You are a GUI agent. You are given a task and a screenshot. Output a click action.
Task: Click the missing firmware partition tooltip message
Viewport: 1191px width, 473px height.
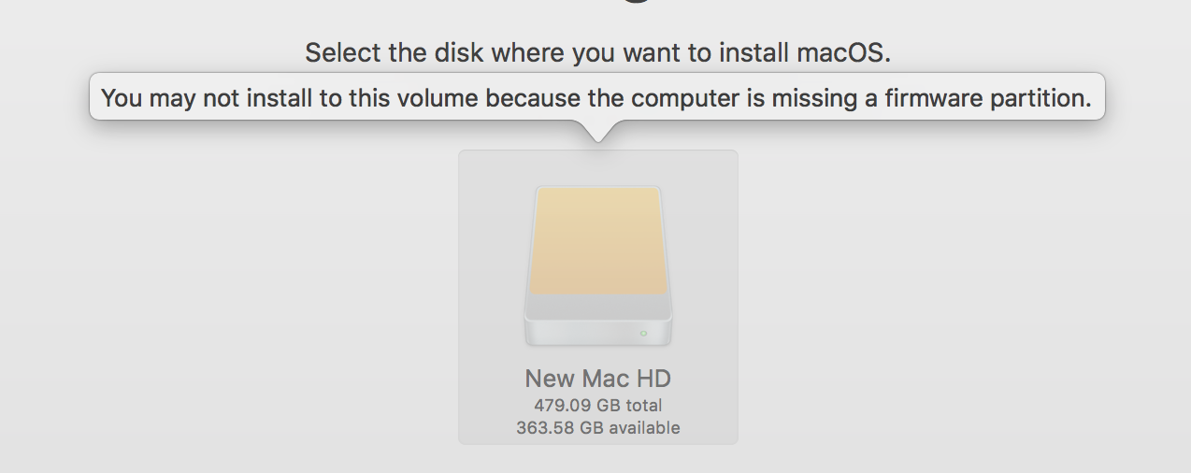[596, 98]
